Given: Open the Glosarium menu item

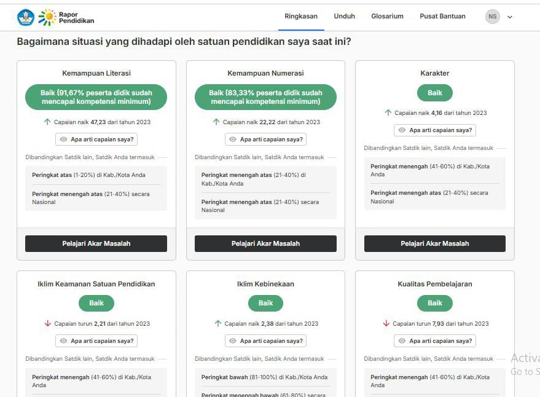Looking at the screenshot, I should click(x=387, y=17).
